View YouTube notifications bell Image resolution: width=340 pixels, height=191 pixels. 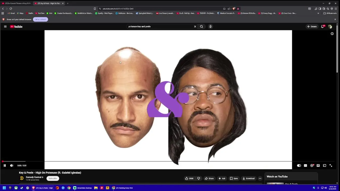click(323, 27)
